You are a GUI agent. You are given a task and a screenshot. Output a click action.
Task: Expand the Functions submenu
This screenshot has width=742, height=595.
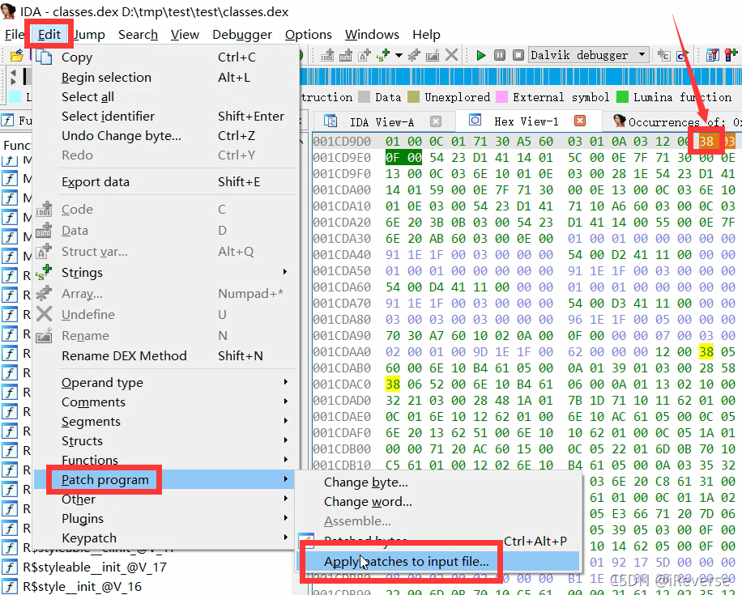click(x=165, y=460)
